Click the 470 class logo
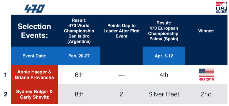The width and height of the screenshot is (229, 106). 35,9
